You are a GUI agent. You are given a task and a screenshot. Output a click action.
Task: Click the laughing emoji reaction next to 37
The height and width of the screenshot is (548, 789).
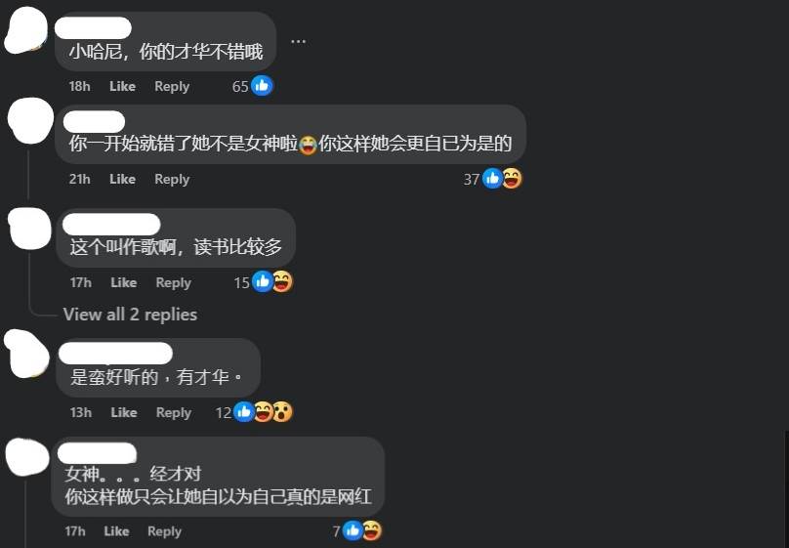point(512,179)
